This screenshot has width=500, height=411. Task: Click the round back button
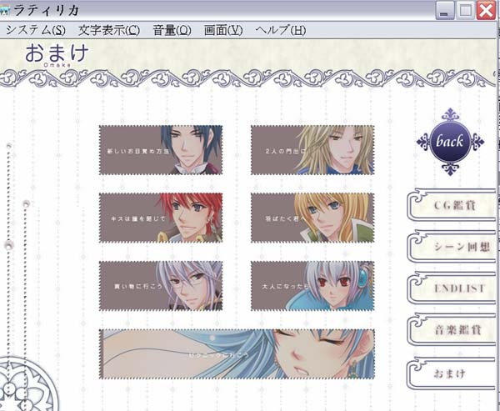click(450, 142)
